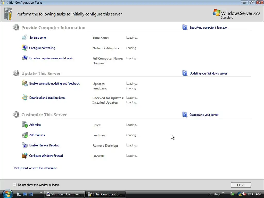Viewport: 264px width, 198px height.
Task: Click the computer name and domain monitor icon
Action: 24,58
